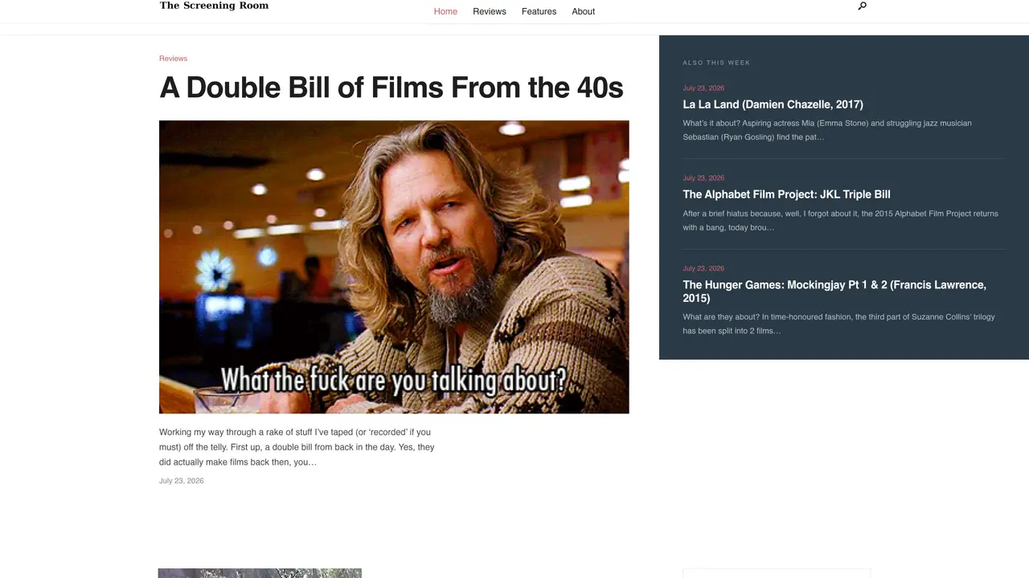
Task: Click excerpt beginning 'After a brief hiatus'
Action: click(840, 221)
